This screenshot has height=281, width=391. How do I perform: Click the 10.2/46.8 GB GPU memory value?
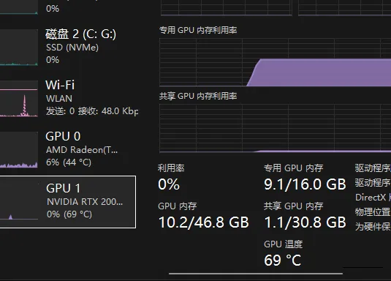pyautogui.click(x=204, y=222)
